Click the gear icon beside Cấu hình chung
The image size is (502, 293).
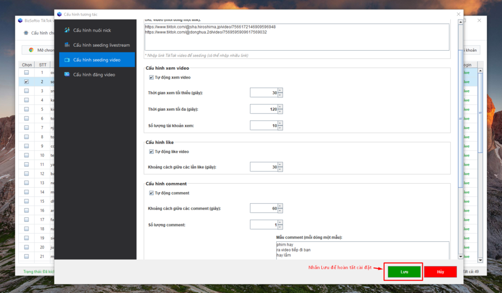click(x=26, y=33)
